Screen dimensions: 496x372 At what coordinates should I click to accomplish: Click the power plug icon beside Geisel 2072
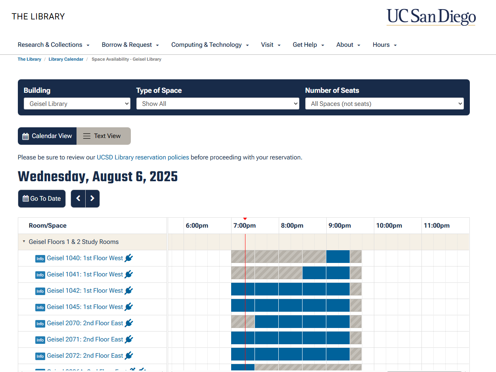(x=129, y=356)
